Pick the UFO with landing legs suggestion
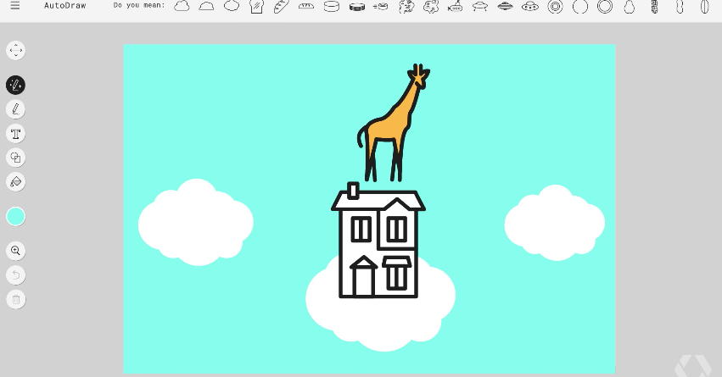This screenshot has height=377, width=722. (x=480, y=7)
